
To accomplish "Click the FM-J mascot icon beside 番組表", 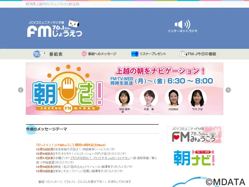I will pyautogui.click(x=39, y=54).
